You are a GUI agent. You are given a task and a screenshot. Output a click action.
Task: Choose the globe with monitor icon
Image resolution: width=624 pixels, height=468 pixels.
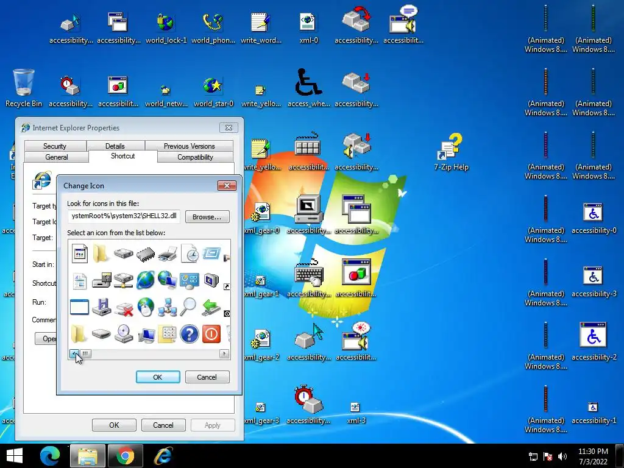pyautogui.click(x=167, y=280)
